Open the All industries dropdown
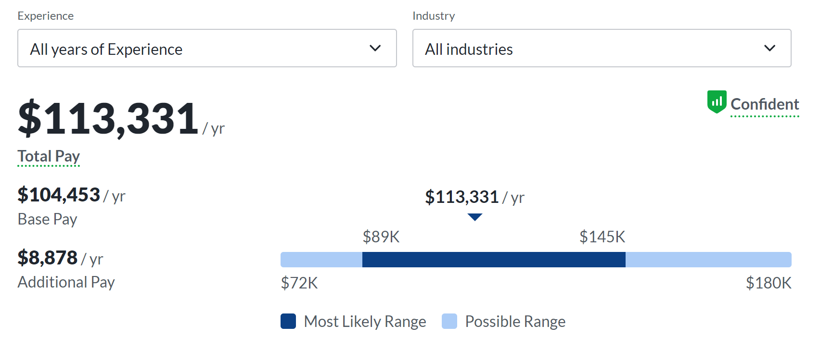The width and height of the screenshot is (820, 338). tap(602, 49)
